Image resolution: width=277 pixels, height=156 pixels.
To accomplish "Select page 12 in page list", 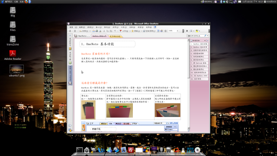I will [199, 79].
